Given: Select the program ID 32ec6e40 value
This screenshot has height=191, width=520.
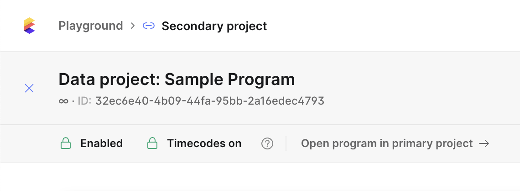Looking at the screenshot, I should [x=210, y=101].
